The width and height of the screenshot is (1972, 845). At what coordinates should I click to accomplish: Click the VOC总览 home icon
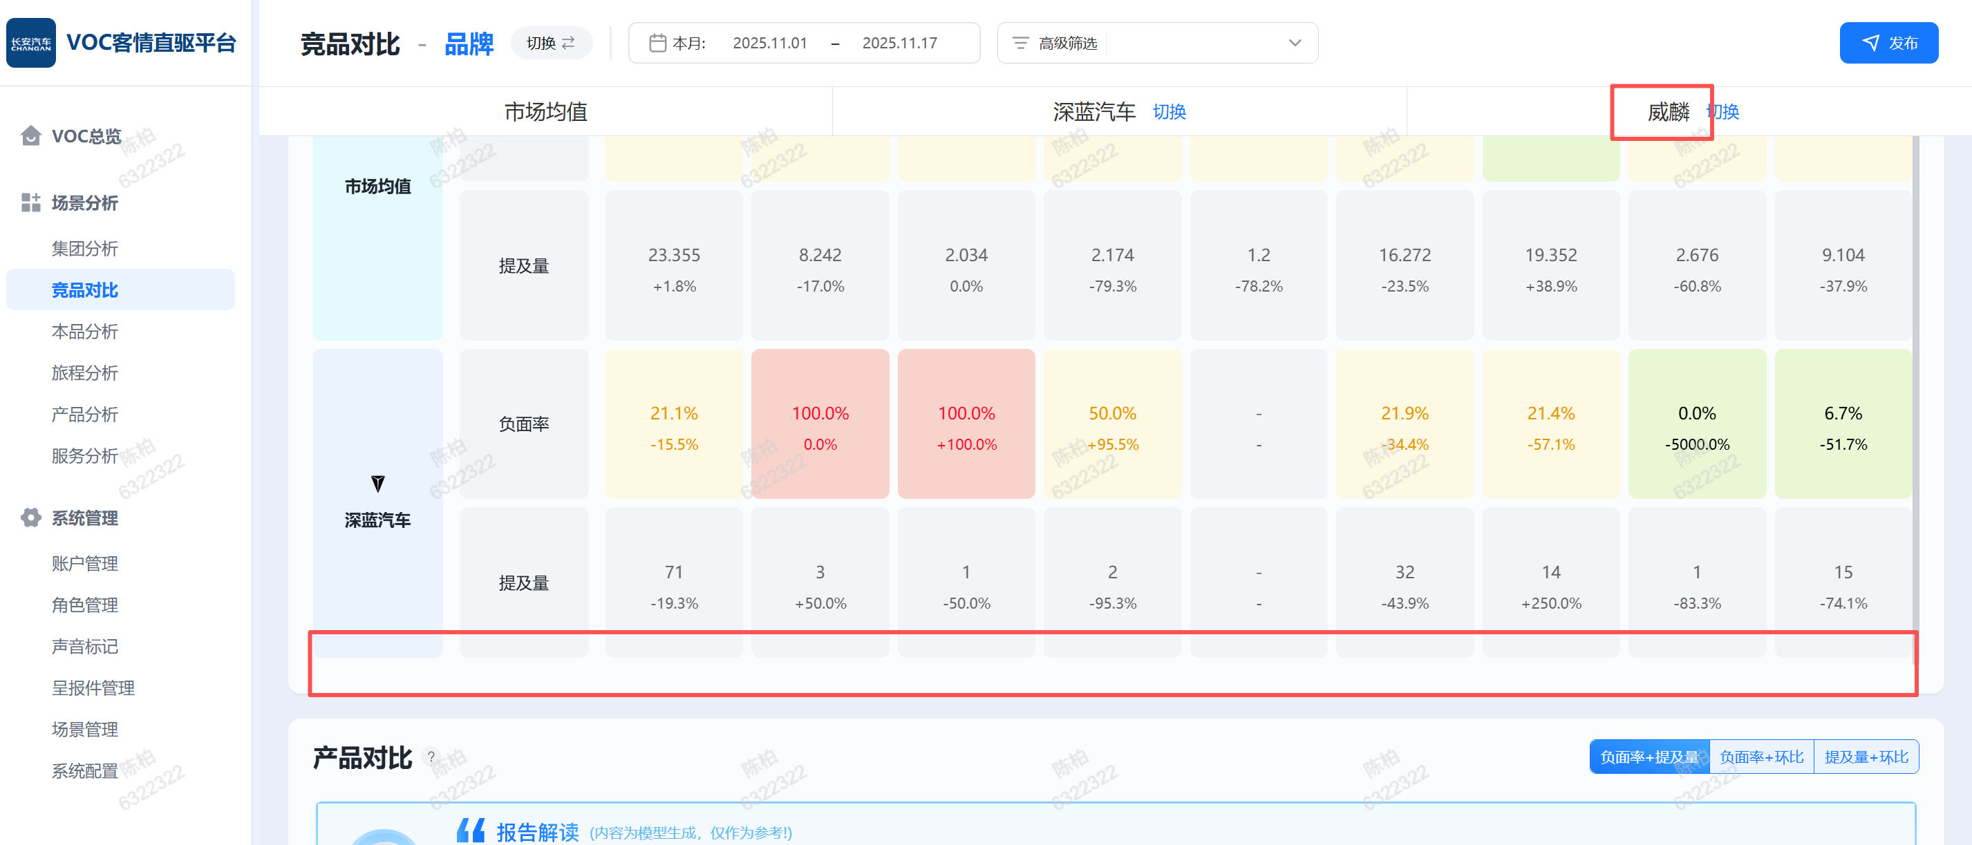click(x=30, y=136)
